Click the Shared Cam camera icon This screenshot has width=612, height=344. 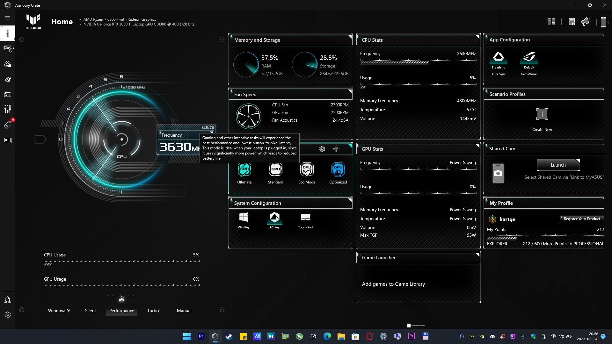click(x=498, y=173)
